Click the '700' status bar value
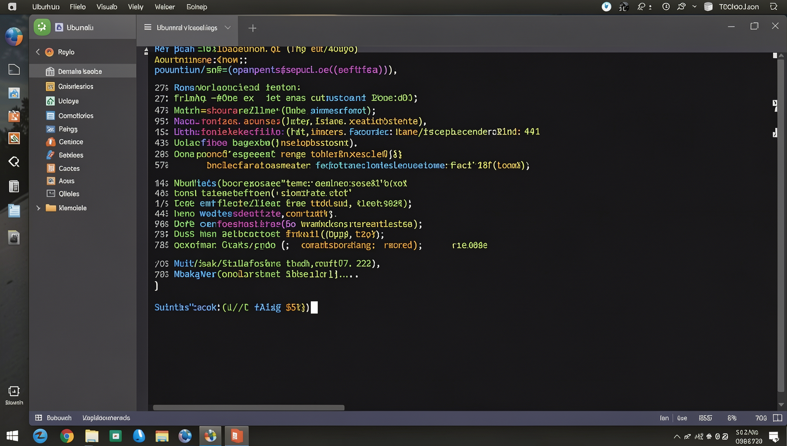Image resolution: width=787 pixels, height=446 pixels. 761,418
